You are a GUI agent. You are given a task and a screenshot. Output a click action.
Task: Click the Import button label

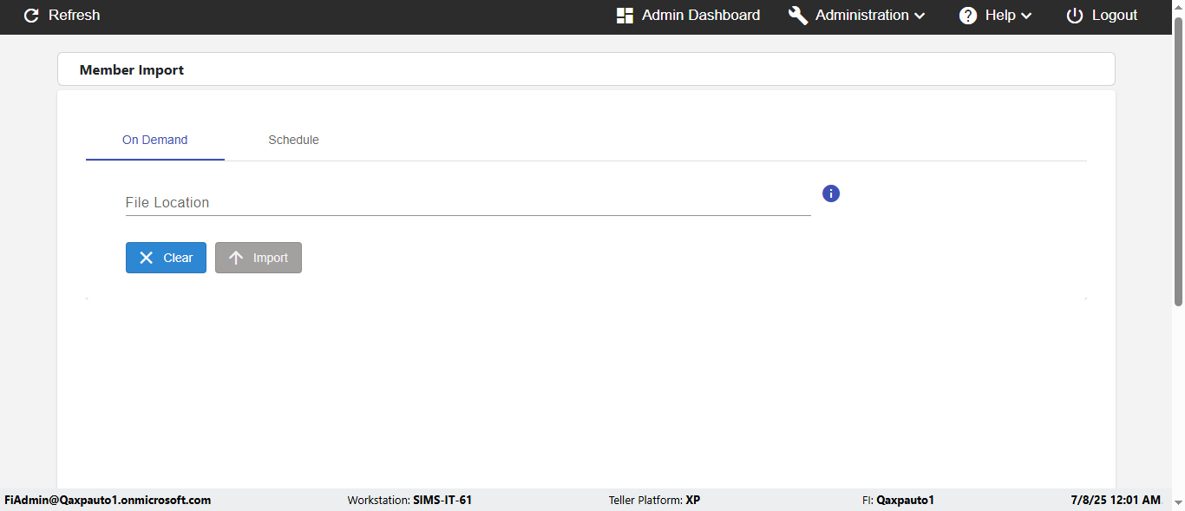pyautogui.click(x=271, y=258)
